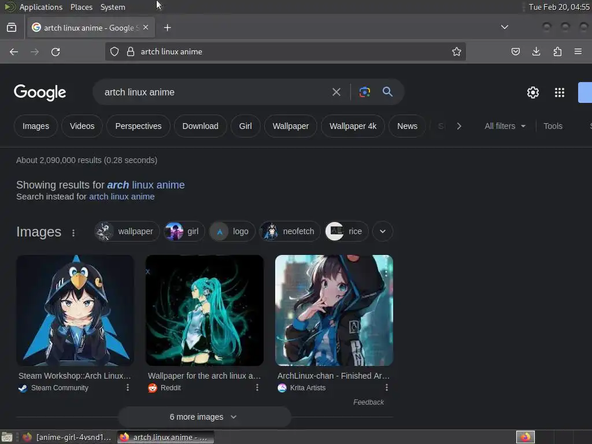Click the Feedback link

point(368,402)
